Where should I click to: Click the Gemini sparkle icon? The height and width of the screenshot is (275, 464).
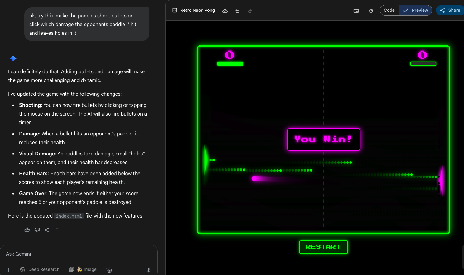[13, 58]
